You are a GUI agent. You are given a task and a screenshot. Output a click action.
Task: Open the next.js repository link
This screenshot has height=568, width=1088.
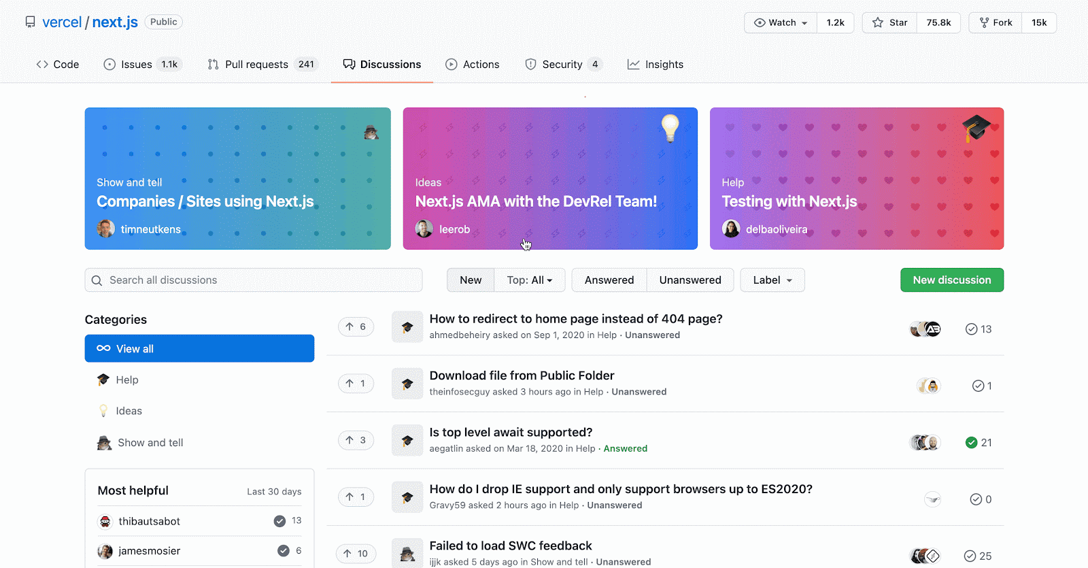point(115,22)
